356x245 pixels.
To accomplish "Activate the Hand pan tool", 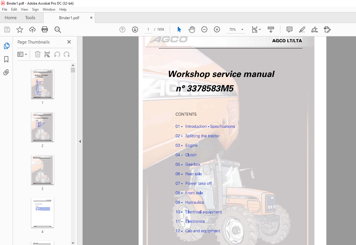I will [x=192, y=30].
